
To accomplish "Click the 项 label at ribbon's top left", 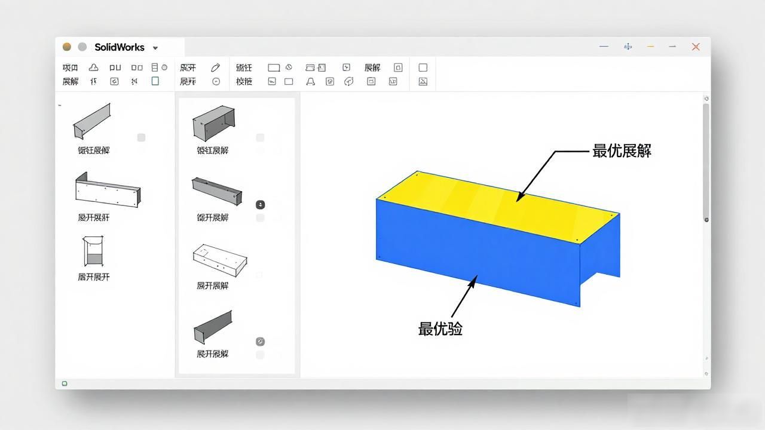I will [70, 67].
